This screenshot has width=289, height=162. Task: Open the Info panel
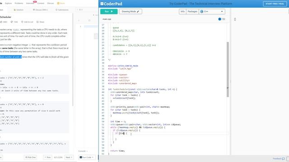coord(182,11)
